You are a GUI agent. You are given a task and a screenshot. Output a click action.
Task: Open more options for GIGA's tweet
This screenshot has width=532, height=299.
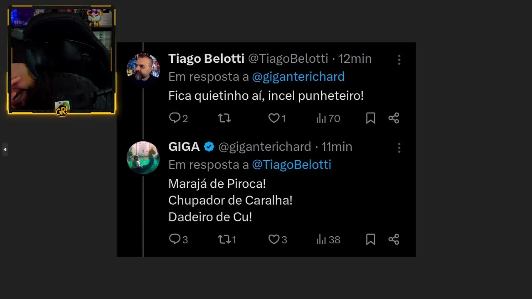pos(399,148)
